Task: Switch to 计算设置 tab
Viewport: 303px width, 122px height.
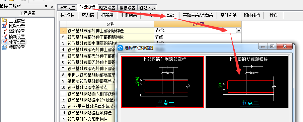Action: tap(67, 8)
